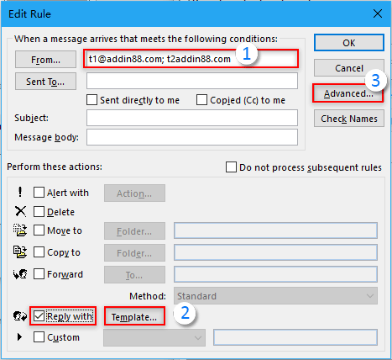Check Do not process subsequent rules
This screenshot has height=360, width=392.
point(231,167)
